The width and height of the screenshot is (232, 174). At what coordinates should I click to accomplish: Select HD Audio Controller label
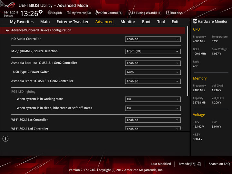coord(26,39)
